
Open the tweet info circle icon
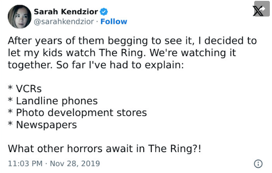(x=258, y=164)
